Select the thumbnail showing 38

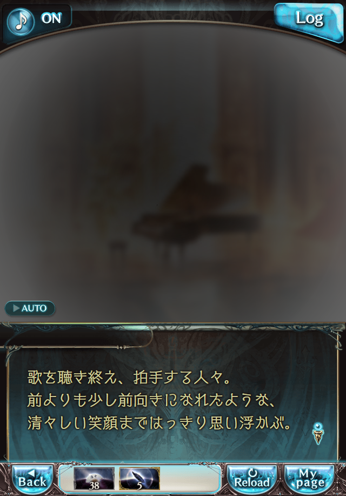(94, 479)
